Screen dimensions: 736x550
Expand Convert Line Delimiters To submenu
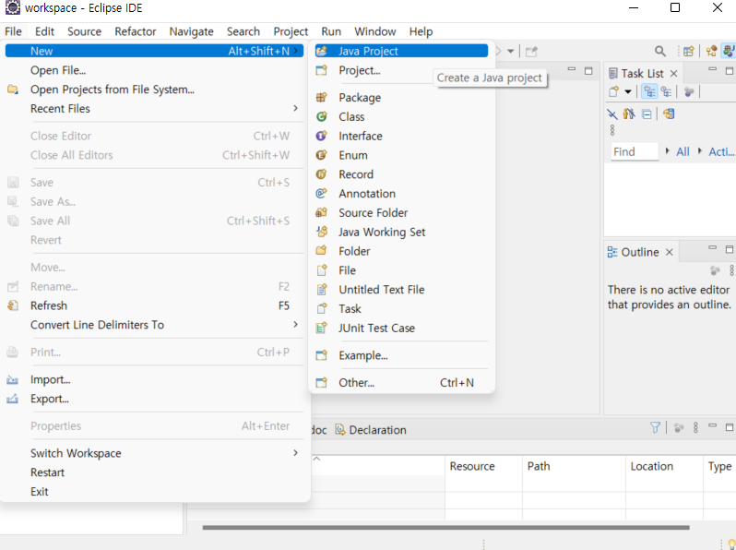pyautogui.click(x=295, y=324)
